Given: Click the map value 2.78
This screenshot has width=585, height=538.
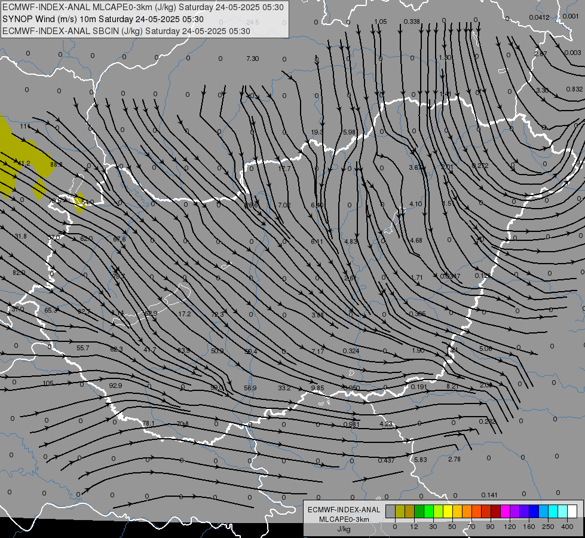Looking at the screenshot, I should [454, 459].
